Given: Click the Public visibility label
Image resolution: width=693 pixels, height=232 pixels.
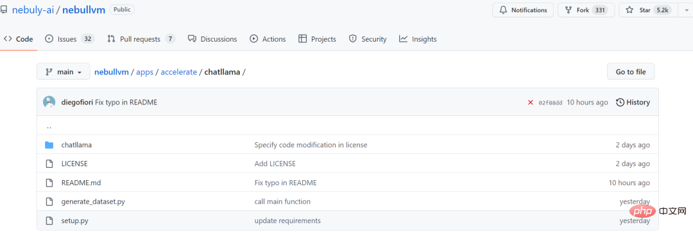Looking at the screenshot, I should tap(122, 9).
